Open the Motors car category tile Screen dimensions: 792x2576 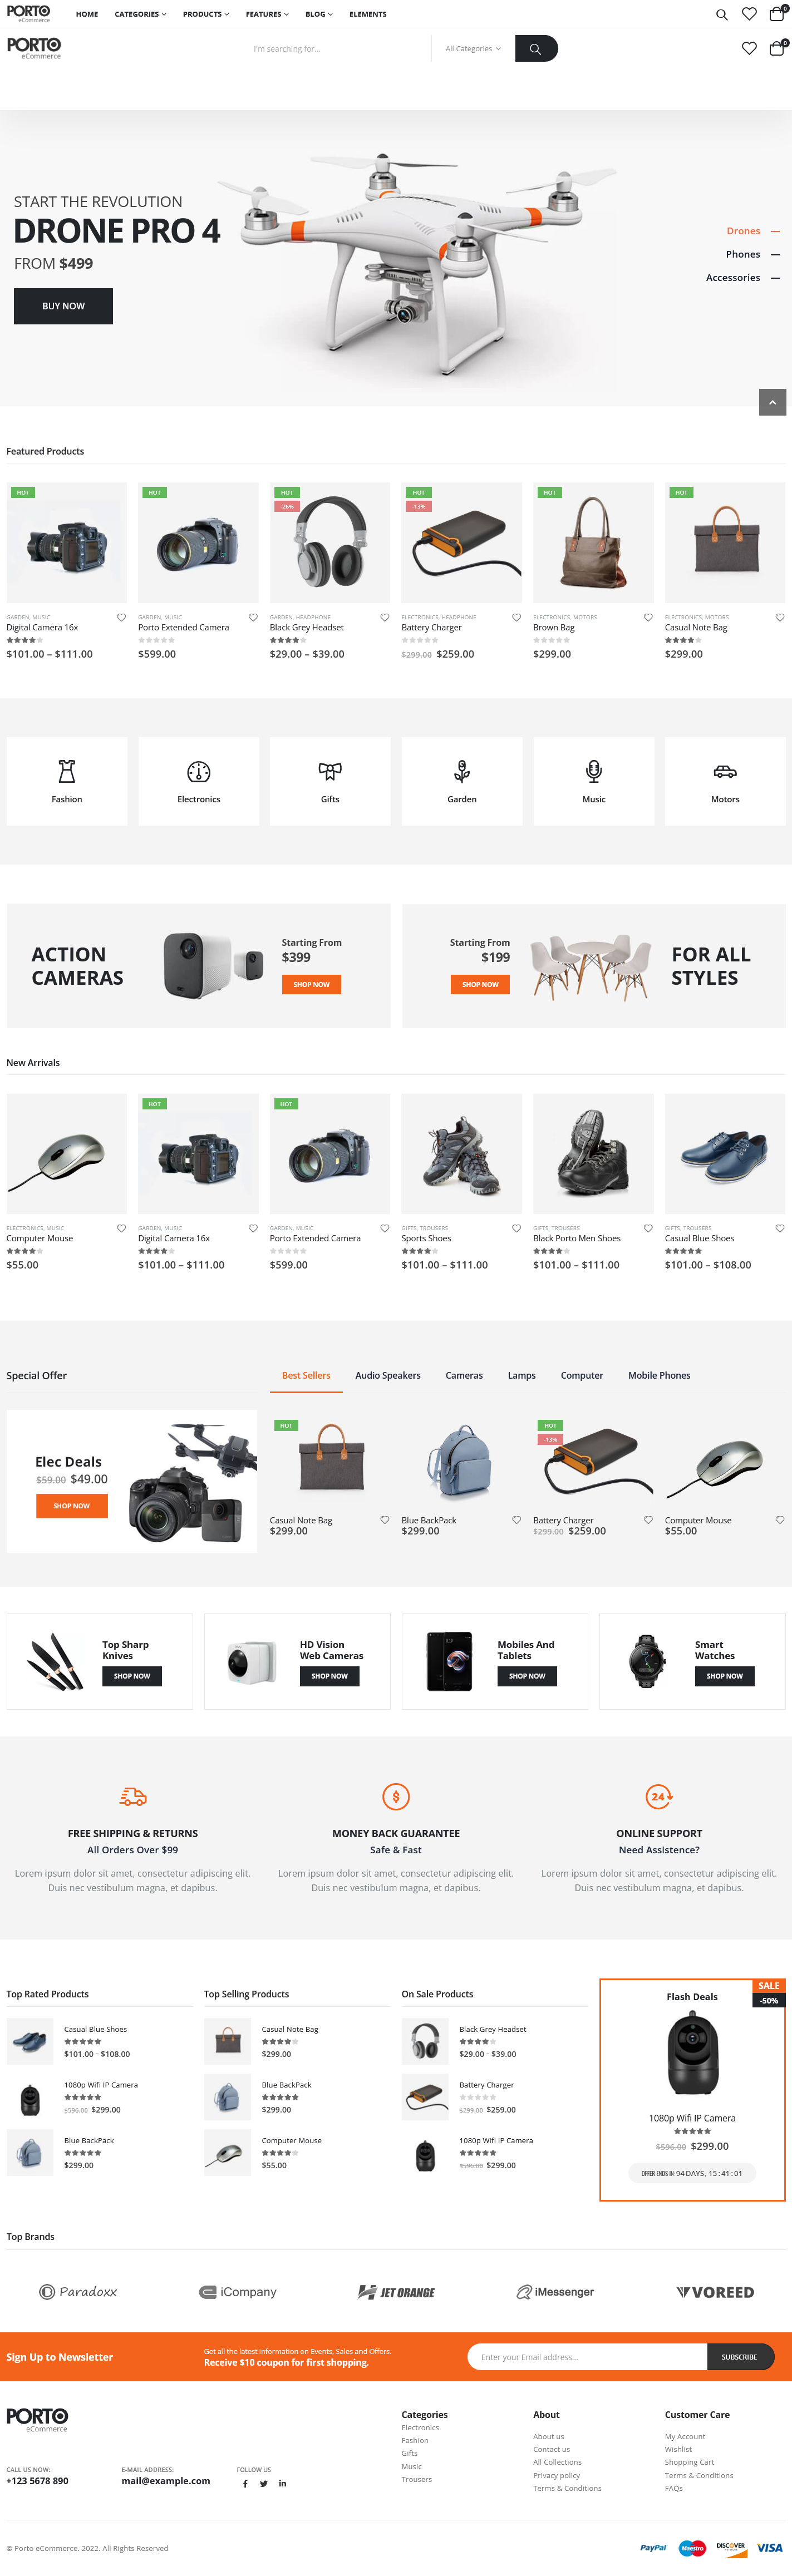(x=725, y=781)
